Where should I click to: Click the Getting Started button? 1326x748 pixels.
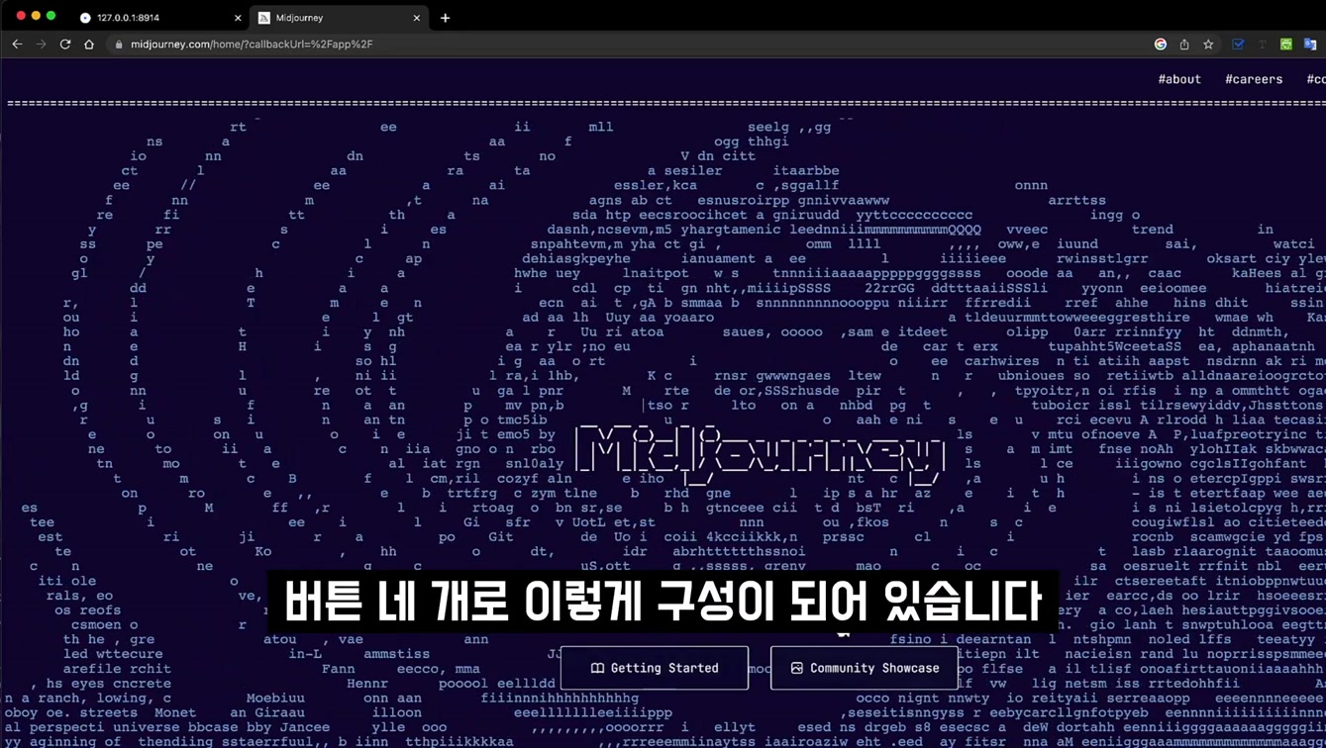pyautogui.click(x=655, y=668)
